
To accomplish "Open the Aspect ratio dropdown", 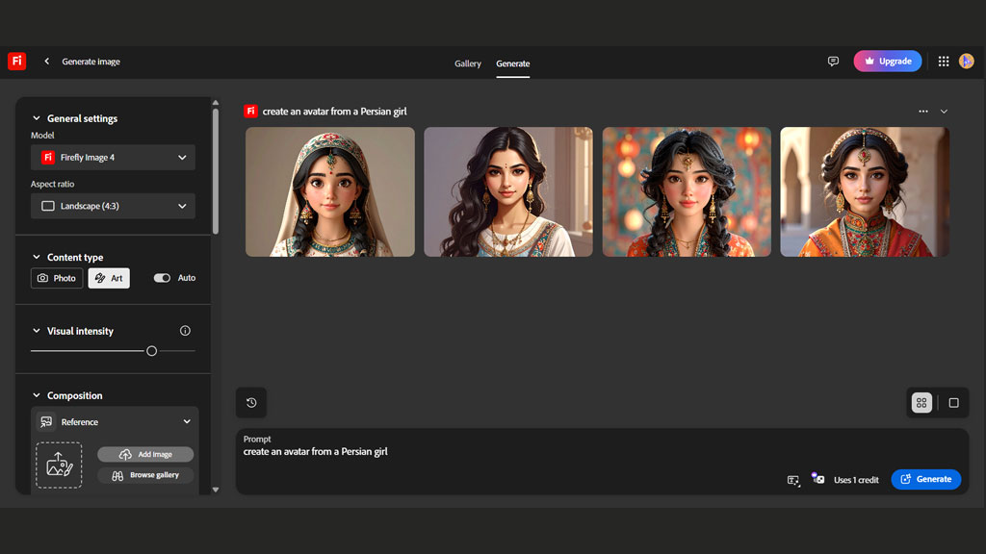I will click(x=113, y=206).
